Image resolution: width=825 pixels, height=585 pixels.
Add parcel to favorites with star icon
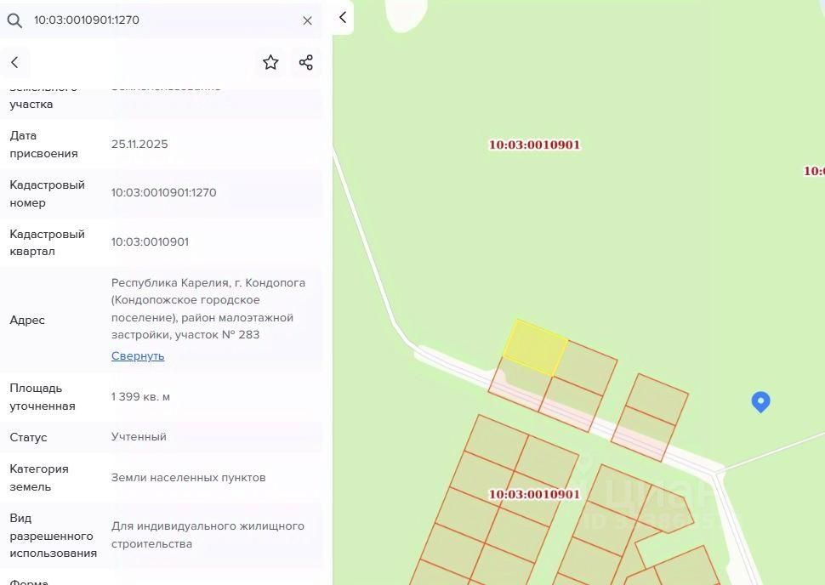(270, 63)
